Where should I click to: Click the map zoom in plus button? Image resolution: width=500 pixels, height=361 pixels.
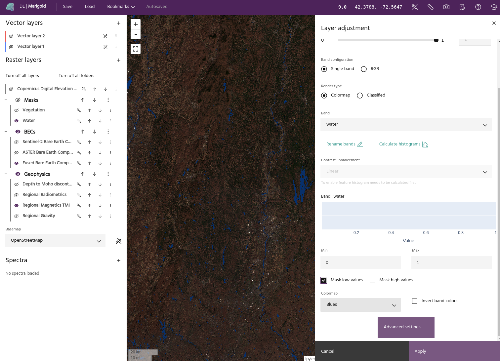coord(136,24)
